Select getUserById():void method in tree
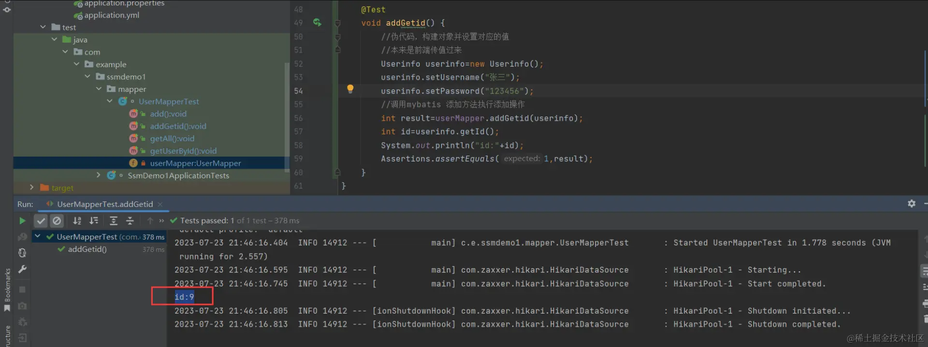 tap(183, 151)
